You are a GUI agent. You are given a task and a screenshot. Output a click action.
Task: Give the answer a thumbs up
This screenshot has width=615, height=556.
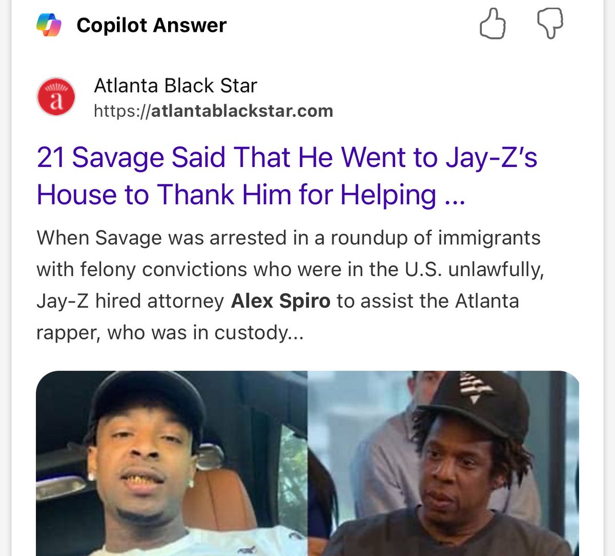(493, 24)
